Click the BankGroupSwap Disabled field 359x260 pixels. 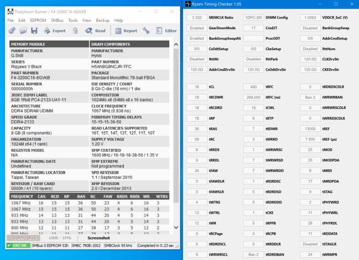coord(310,28)
